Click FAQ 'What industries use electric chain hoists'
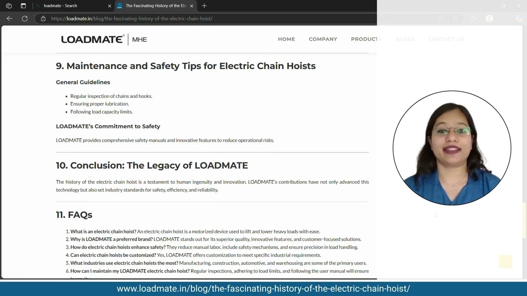527x296 pixels. (x=124, y=263)
